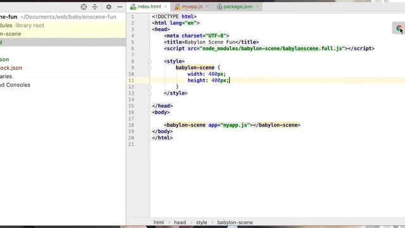The height and width of the screenshot is (228, 405).
Task: Click fold end marker at closing body tag
Action: point(149,132)
